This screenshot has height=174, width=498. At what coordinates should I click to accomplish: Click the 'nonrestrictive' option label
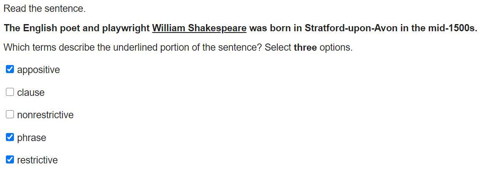click(x=45, y=115)
